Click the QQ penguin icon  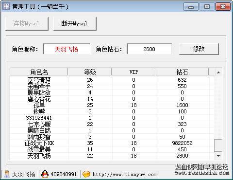coord(45,174)
